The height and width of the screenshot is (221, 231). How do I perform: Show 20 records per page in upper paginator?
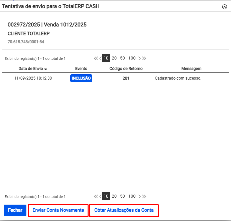pyautogui.click(x=114, y=58)
